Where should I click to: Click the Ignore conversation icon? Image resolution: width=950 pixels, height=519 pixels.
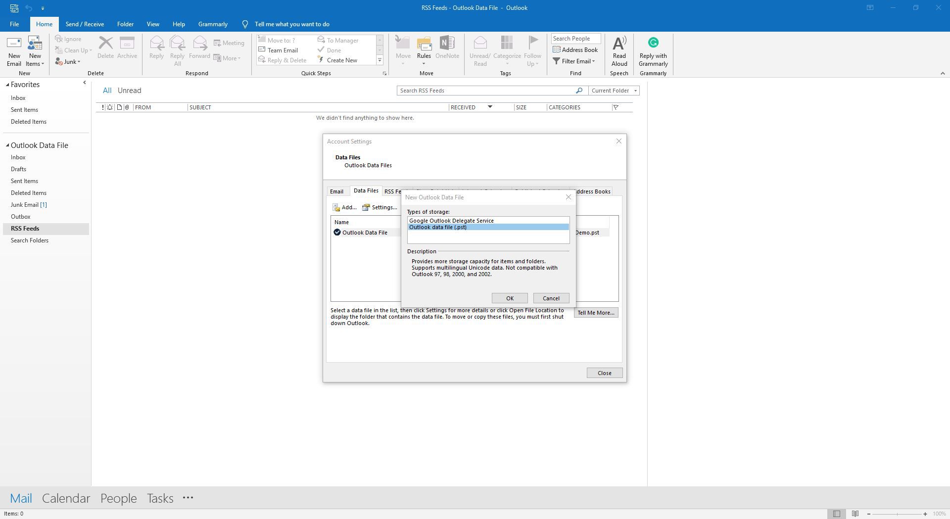tap(68, 39)
